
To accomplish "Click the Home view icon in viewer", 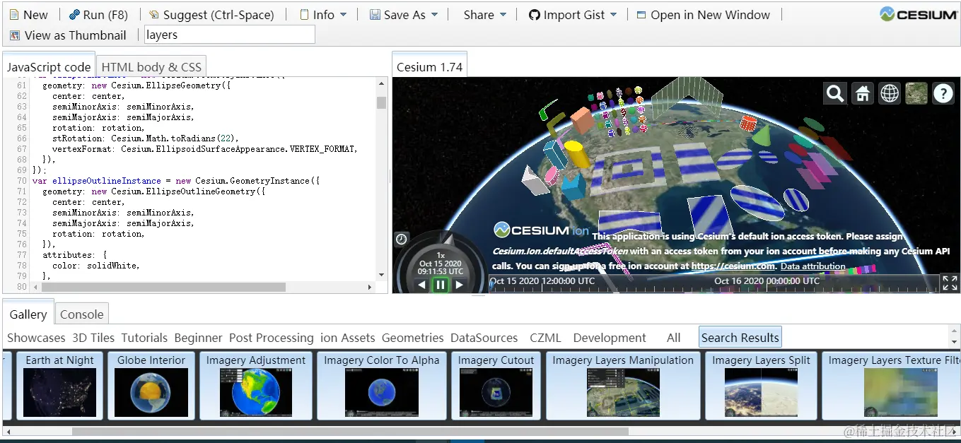I will tap(862, 93).
